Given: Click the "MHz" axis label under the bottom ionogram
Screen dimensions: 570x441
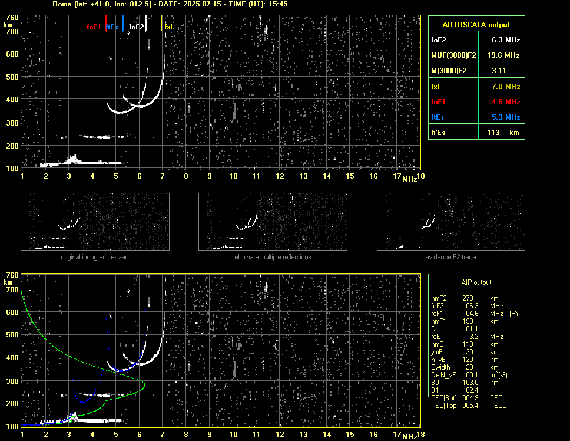Looking at the screenshot, I should coord(409,437).
